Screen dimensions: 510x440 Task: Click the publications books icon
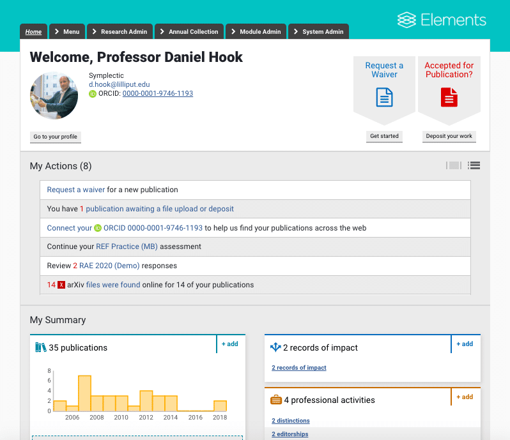[x=41, y=347]
